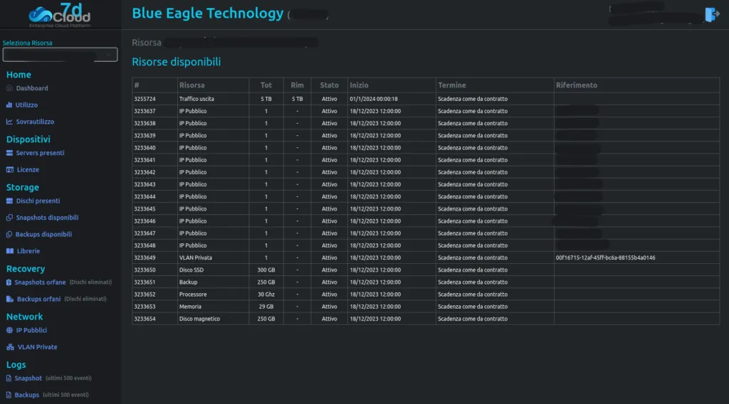Click the VLAN Private network icon
Viewport: 729px width, 404px height.
(x=10, y=347)
